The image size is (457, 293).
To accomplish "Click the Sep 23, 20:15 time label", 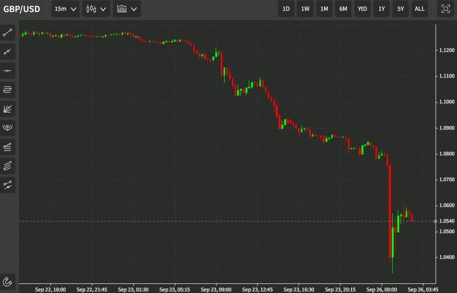I will (x=340, y=289).
